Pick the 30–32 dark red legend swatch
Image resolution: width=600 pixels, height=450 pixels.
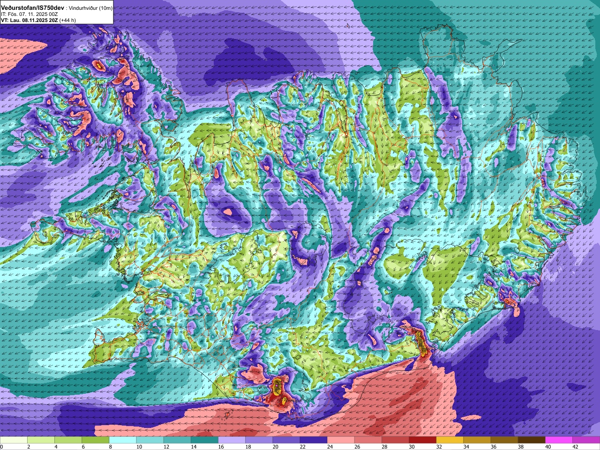[x=423, y=440]
